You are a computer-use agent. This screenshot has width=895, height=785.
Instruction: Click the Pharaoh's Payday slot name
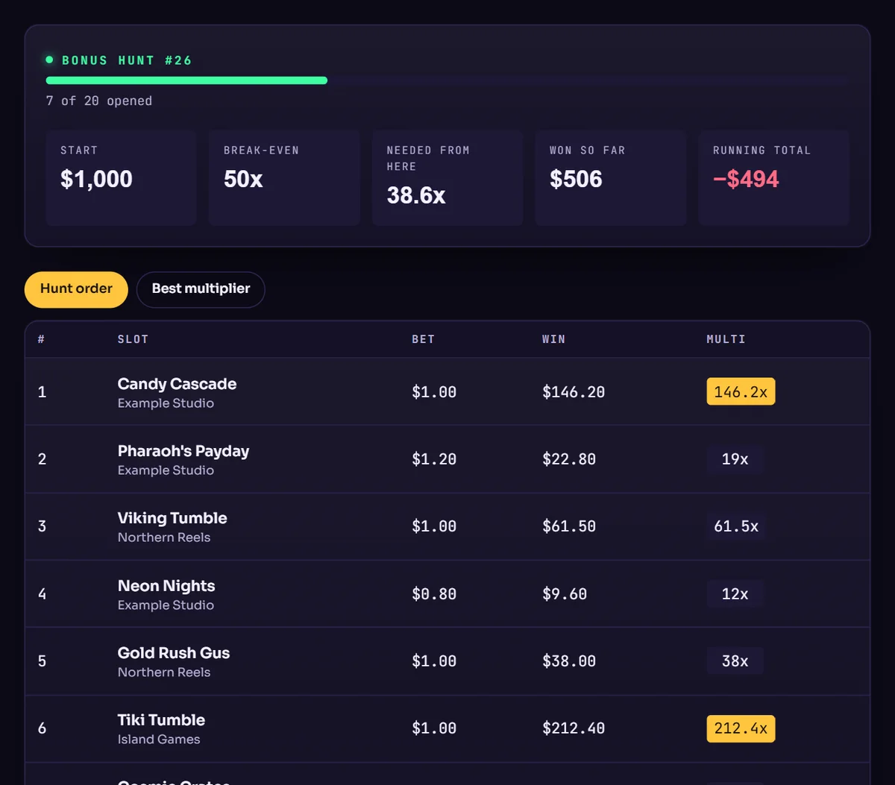(183, 451)
